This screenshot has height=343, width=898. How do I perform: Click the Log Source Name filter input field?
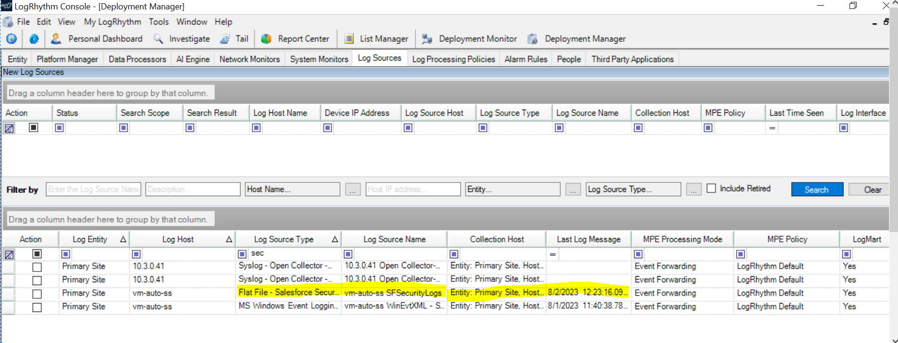click(94, 189)
